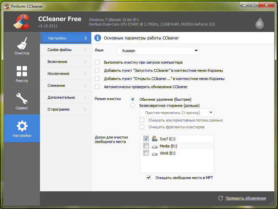Click the Sys7 (C:) Windows drive icon
Image resolution: width=278 pixels, height=209 pixels.
(155, 139)
